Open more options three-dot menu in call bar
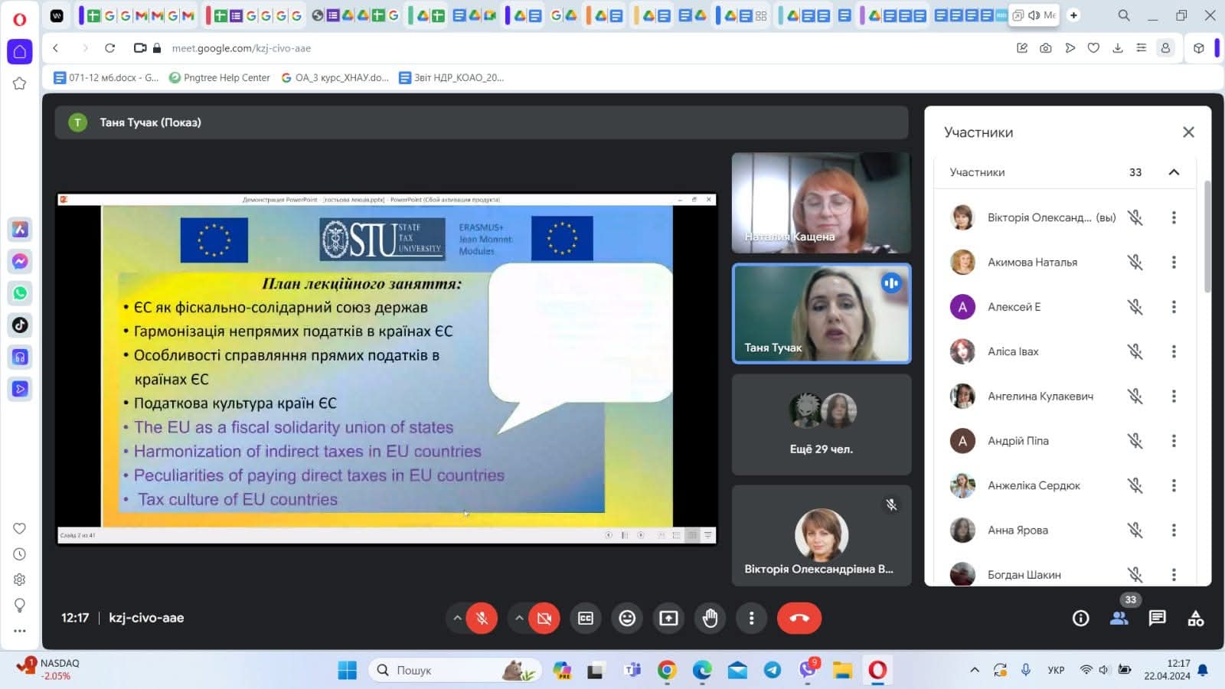Screen dimensions: 1225x689 751,618
